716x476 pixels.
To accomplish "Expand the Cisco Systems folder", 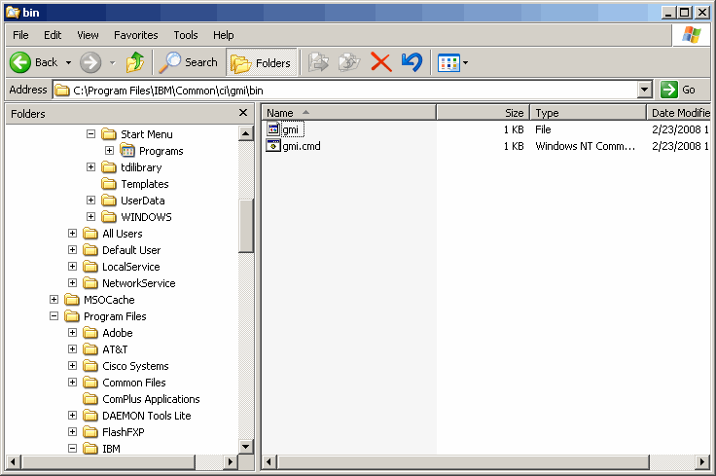I will point(73,366).
